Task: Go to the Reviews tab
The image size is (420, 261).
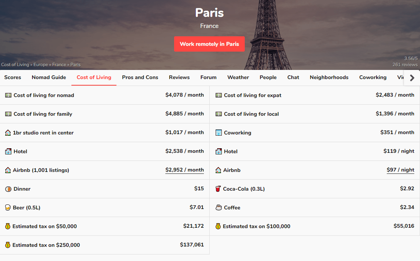Action: tap(179, 78)
